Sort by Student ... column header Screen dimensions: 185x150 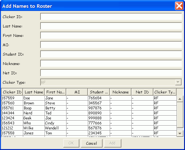(x=99, y=92)
